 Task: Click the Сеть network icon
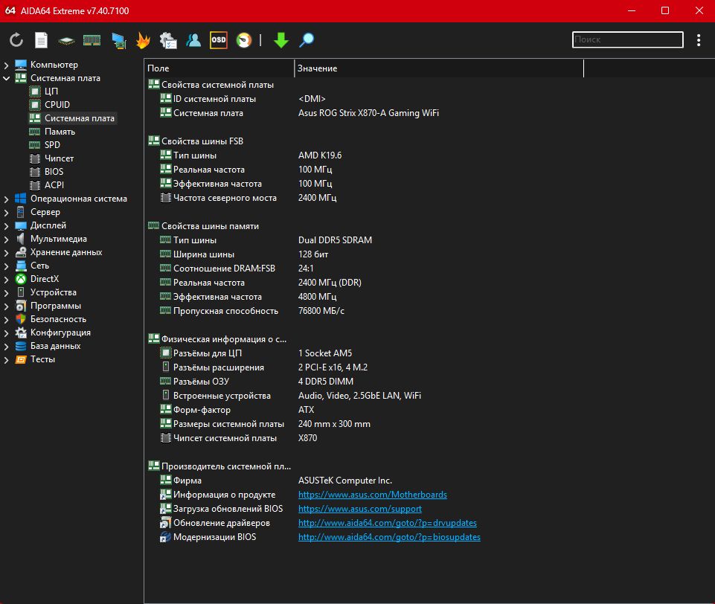(21, 266)
